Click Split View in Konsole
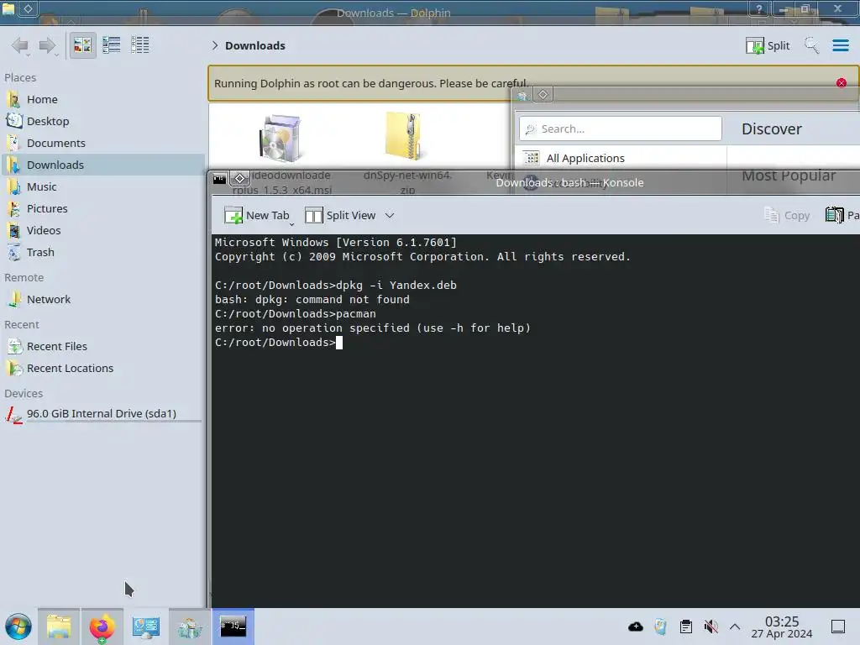This screenshot has width=860, height=645. 341,216
